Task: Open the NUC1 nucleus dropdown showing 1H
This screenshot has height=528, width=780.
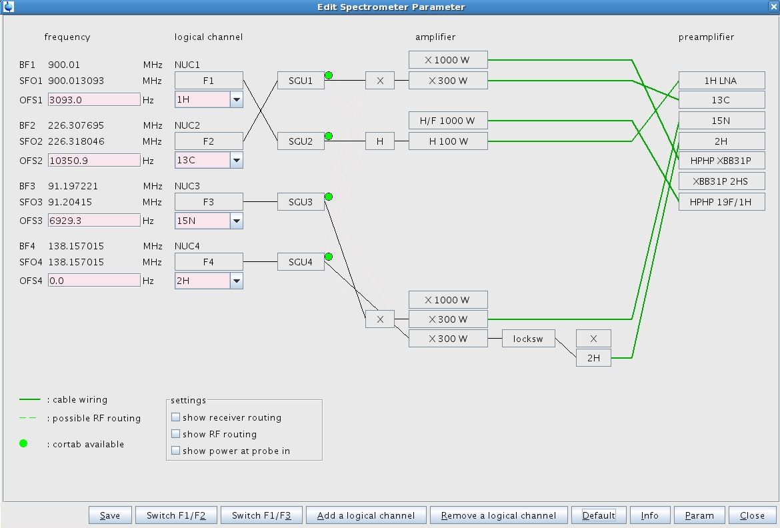Action: pyautogui.click(x=236, y=100)
